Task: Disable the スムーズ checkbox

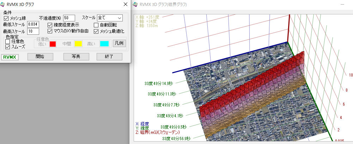Action: click(7, 46)
